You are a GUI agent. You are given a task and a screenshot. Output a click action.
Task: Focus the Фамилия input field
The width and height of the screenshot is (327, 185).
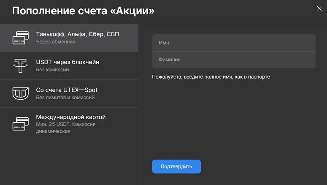[x=234, y=60]
